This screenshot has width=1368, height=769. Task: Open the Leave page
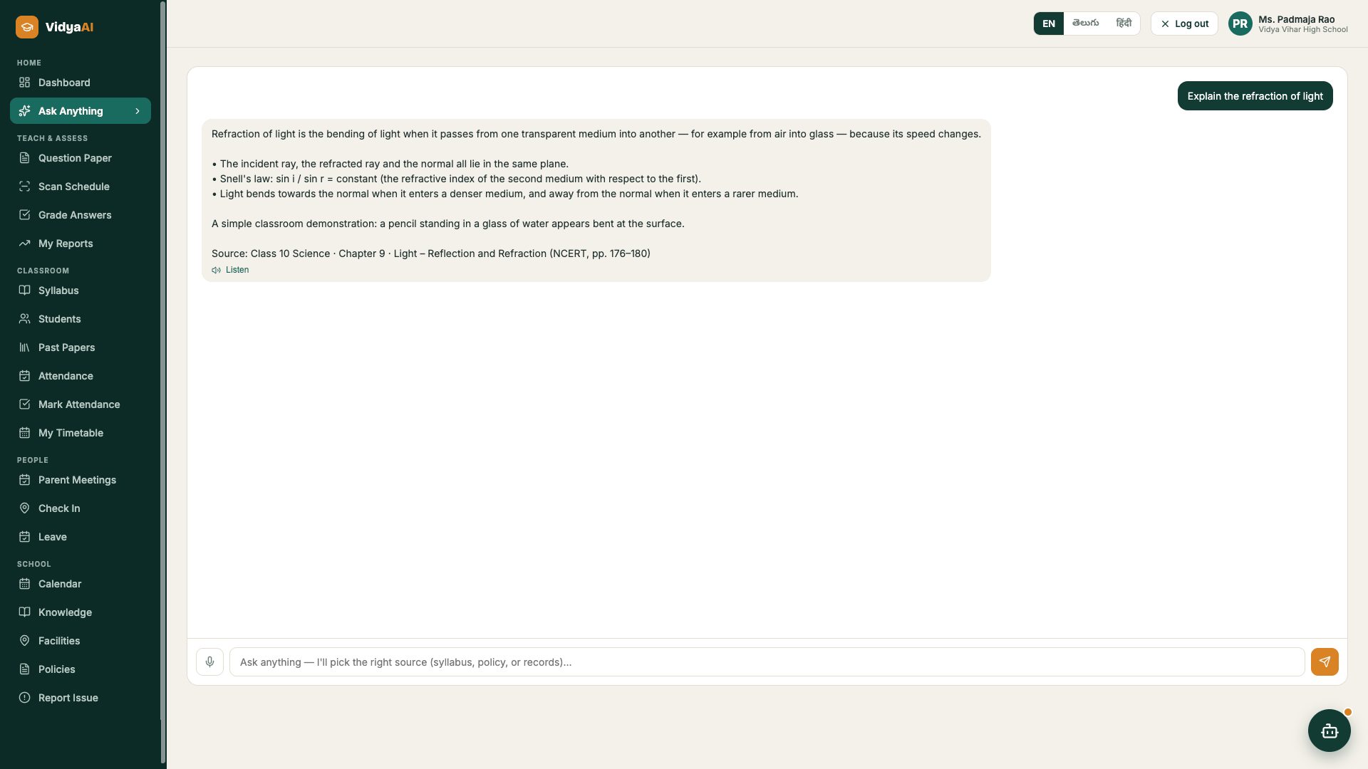81,537
